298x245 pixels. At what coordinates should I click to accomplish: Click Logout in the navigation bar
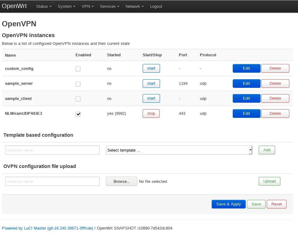(156, 6)
